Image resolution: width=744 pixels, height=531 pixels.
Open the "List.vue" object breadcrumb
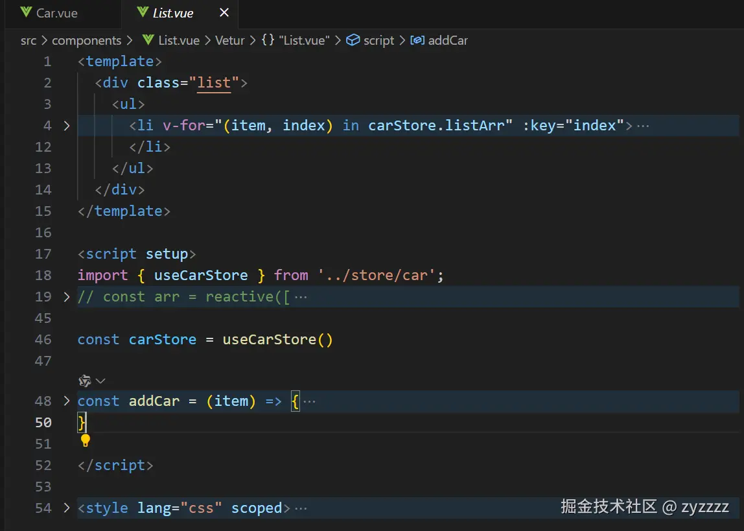point(304,40)
